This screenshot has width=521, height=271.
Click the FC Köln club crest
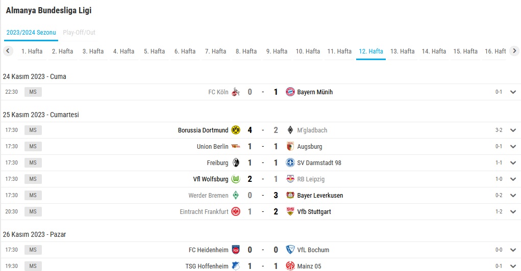point(236,92)
